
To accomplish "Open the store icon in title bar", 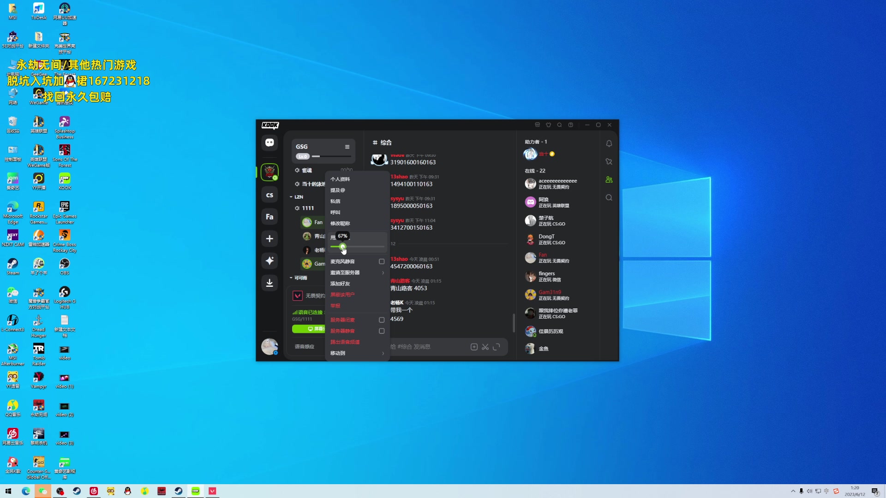I will (x=537, y=125).
